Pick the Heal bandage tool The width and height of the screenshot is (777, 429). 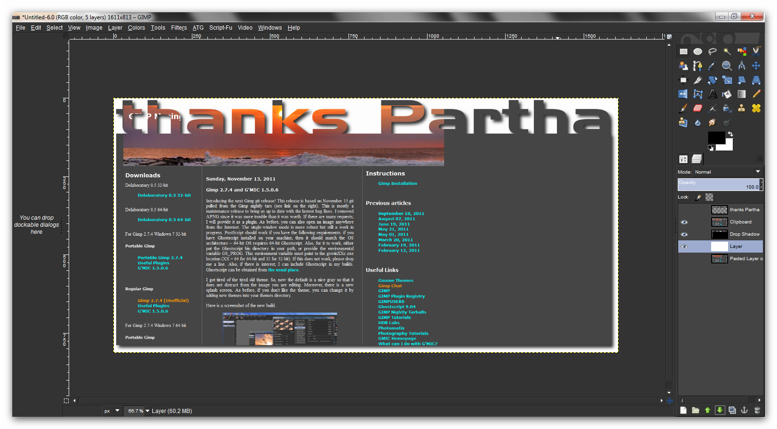pyautogui.click(x=756, y=108)
